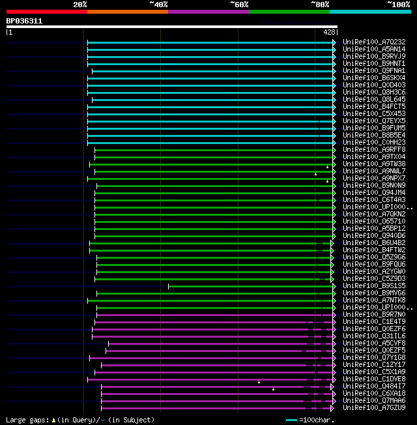This screenshot has height=425, width=417.
Task: Click UniRef100_A9TX04 label
Action: (374, 157)
